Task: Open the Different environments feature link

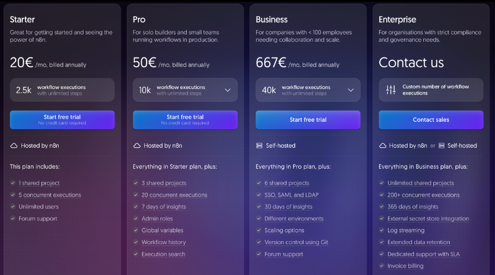Action: [x=294, y=219]
